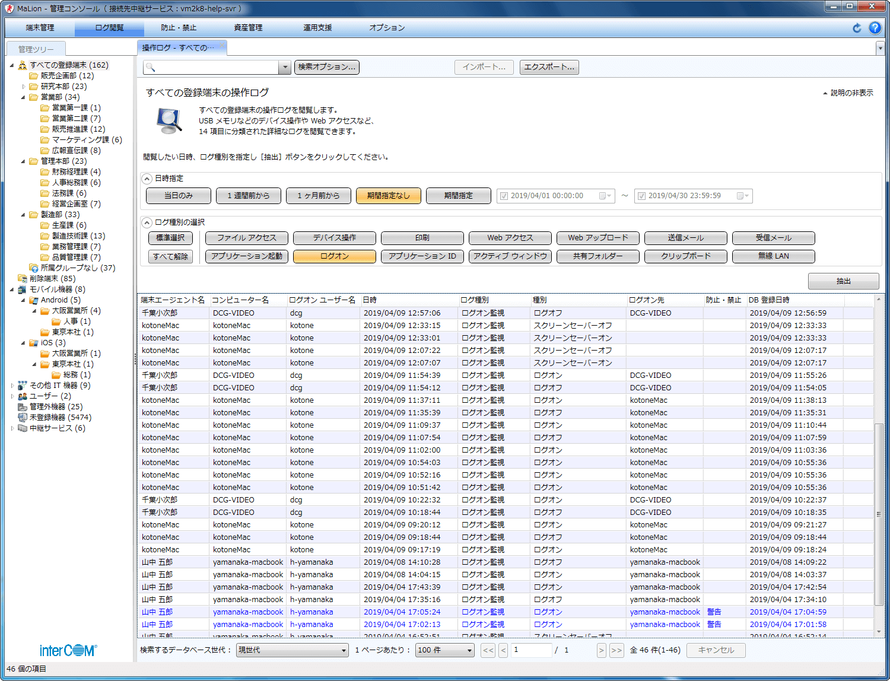Toggle the start date 2019/04/01 checkbox
Screen dimensions: 890x681
click(x=504, y=196)
